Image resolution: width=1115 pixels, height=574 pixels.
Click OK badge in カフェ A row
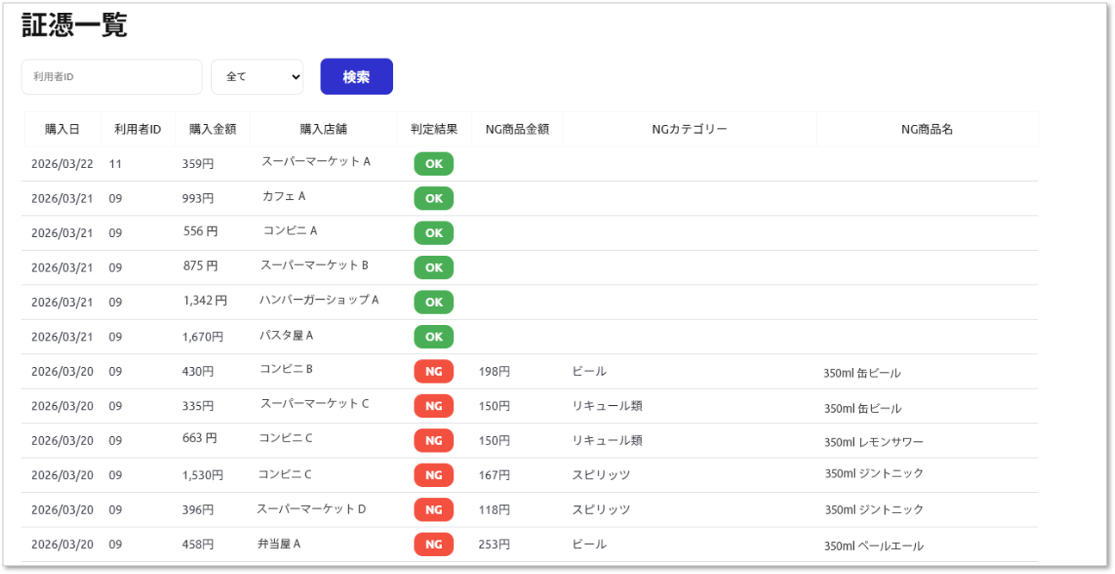[x=434, y=198]
